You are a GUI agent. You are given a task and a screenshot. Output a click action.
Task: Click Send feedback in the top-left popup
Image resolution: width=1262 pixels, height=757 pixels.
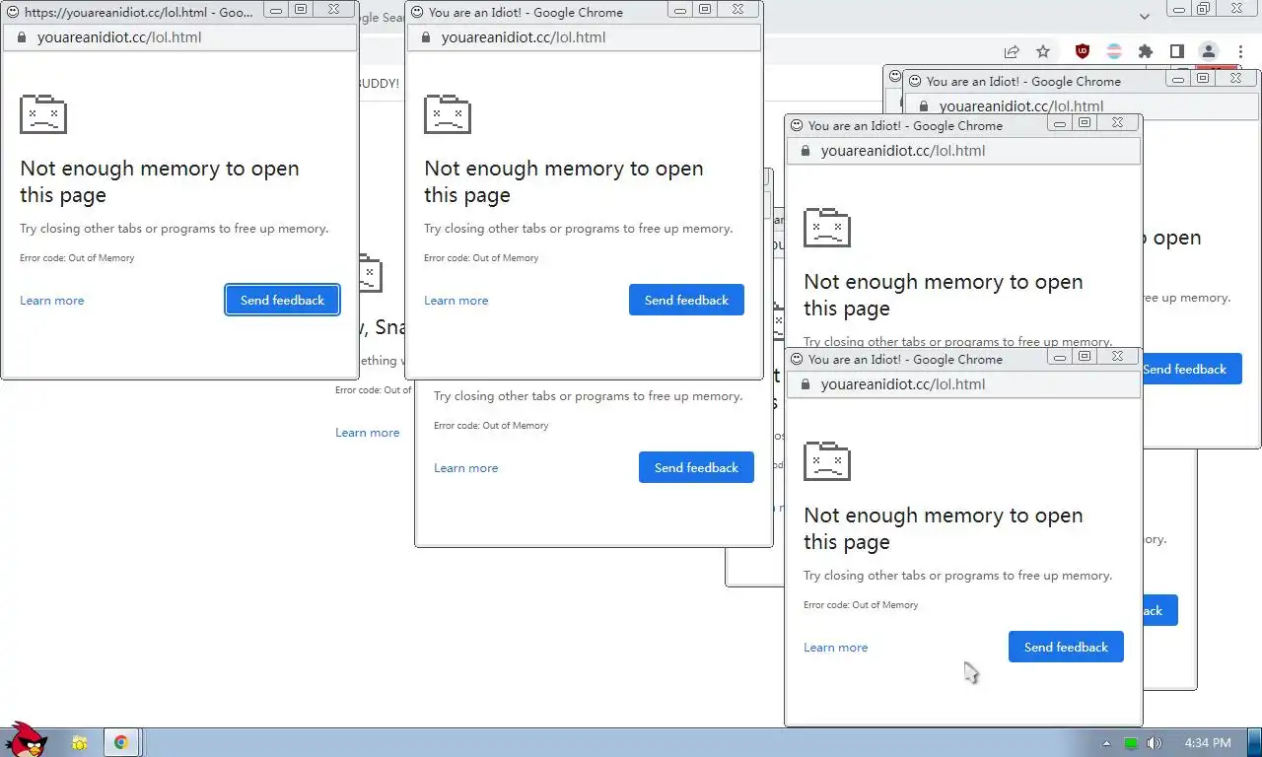pos(282,300)
